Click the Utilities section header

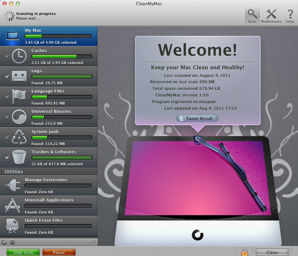49,172
